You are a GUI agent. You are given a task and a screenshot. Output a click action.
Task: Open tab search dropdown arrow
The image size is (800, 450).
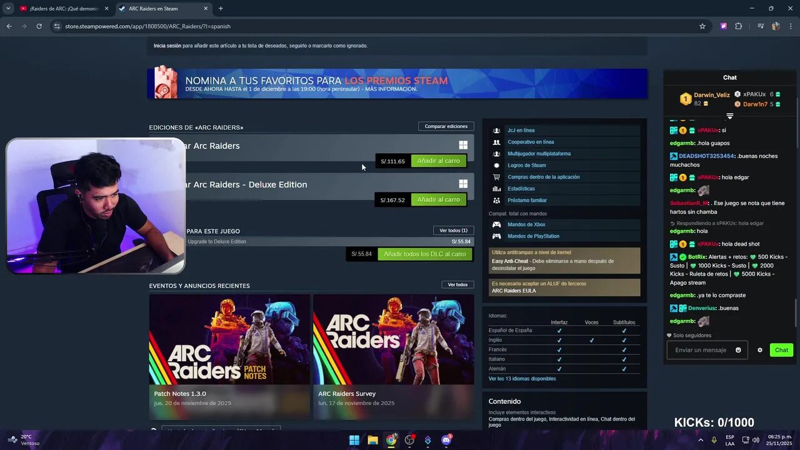click(8, 9)
